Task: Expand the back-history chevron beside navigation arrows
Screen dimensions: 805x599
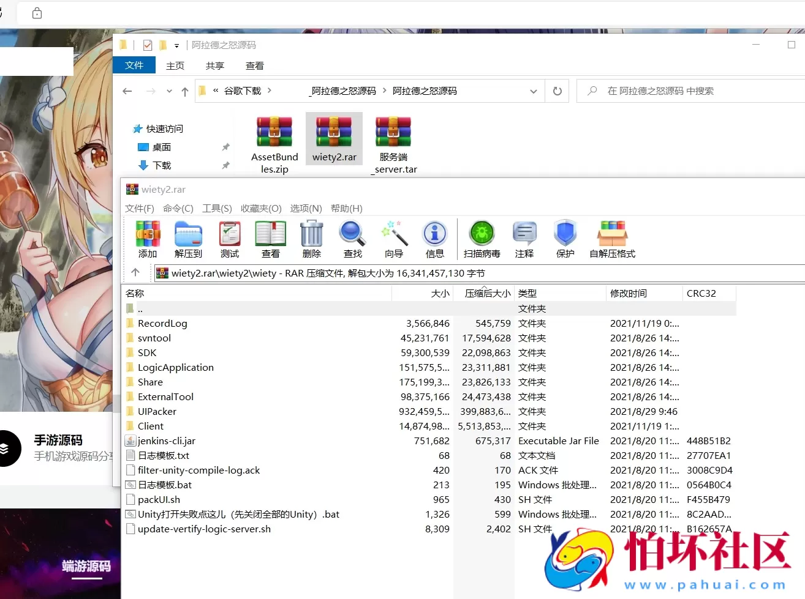Action: tap(168, 90)
